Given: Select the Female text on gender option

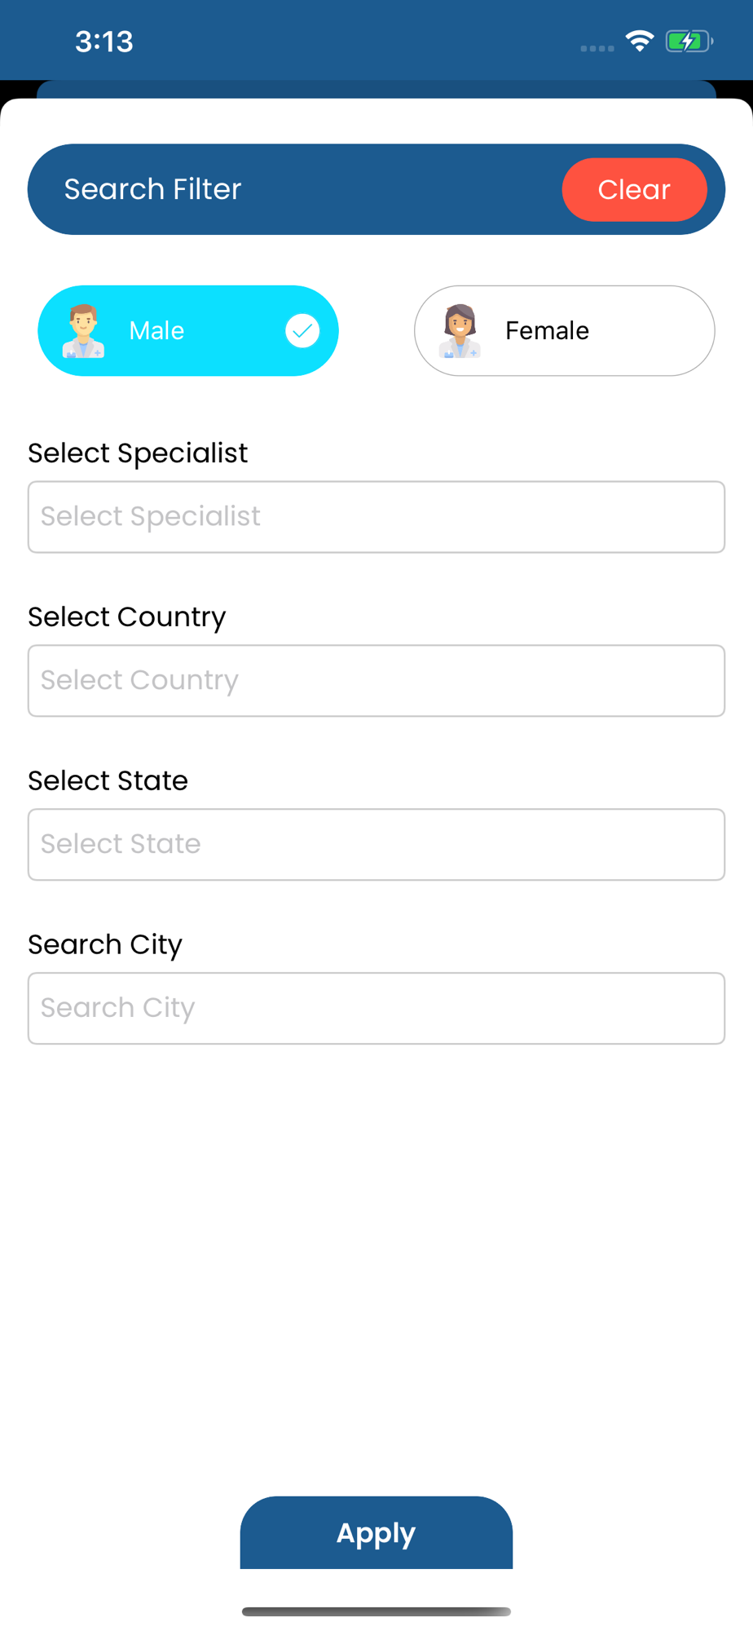Looking at the screenshot, I should click(547, 331).
